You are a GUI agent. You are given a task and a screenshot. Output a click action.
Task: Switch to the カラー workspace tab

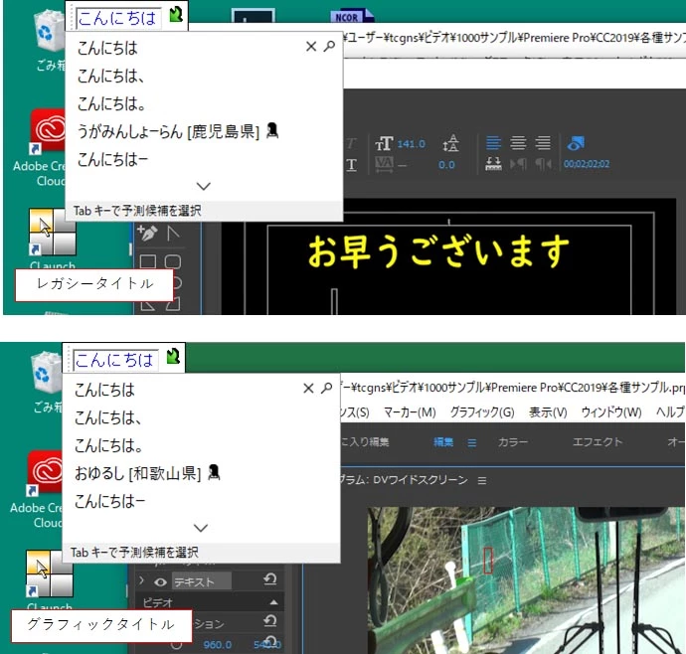click(513, 442)
